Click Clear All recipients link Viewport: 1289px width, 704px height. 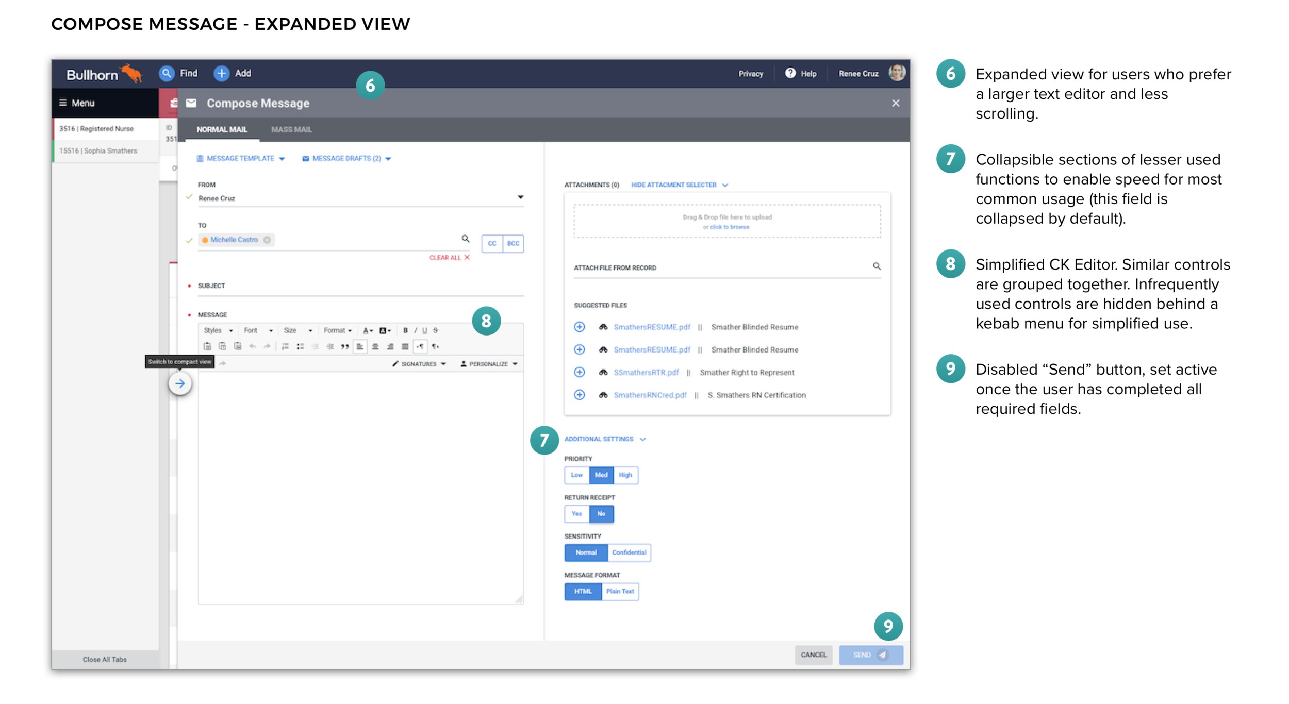pos(450,258)
